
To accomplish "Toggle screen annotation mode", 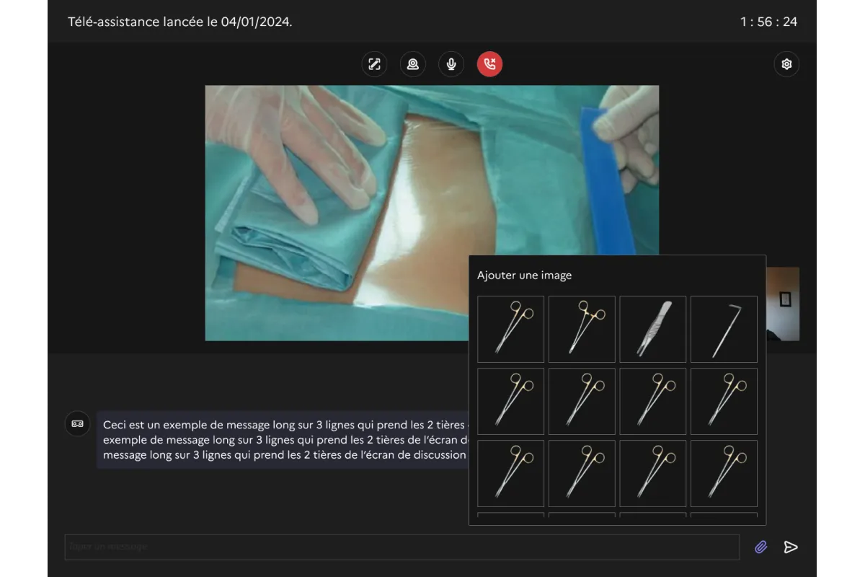I will [373, 64].
